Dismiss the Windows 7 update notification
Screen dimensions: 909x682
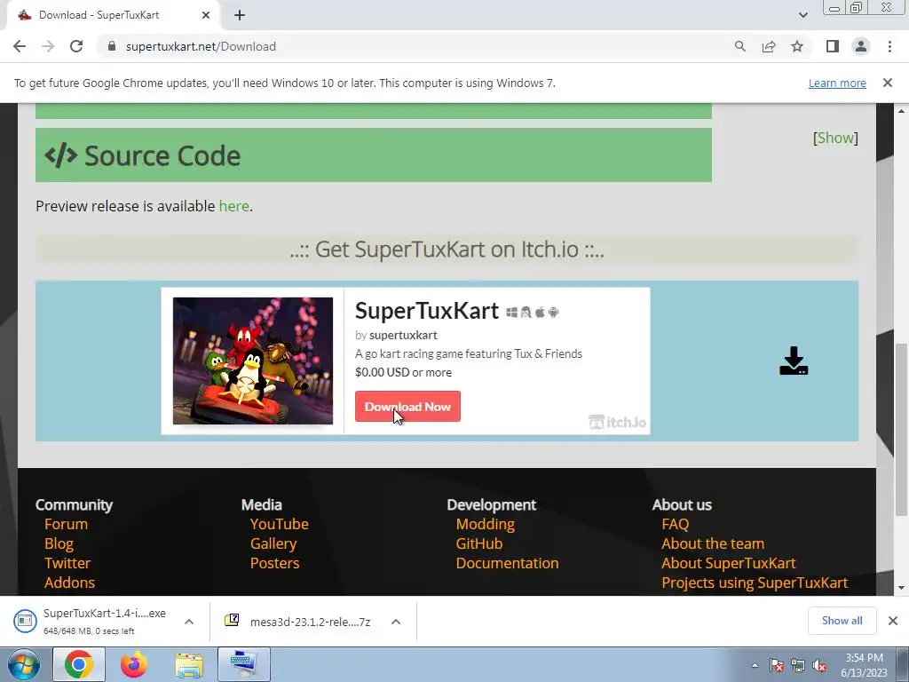888,83
